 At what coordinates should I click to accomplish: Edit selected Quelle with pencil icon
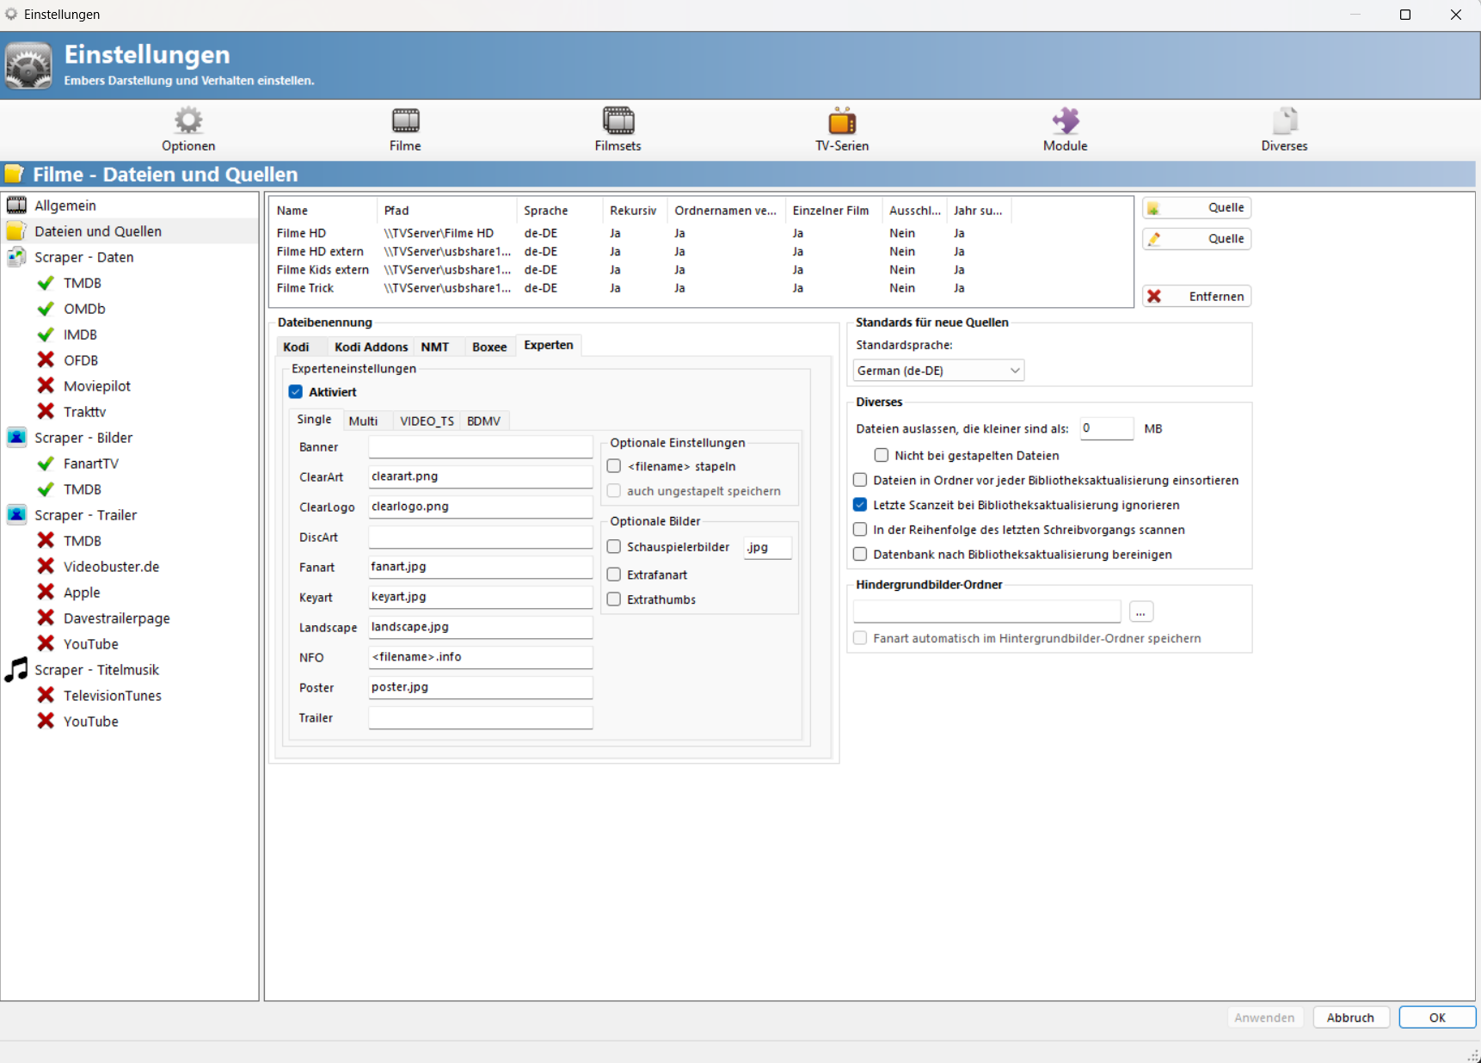(1196, 239)
